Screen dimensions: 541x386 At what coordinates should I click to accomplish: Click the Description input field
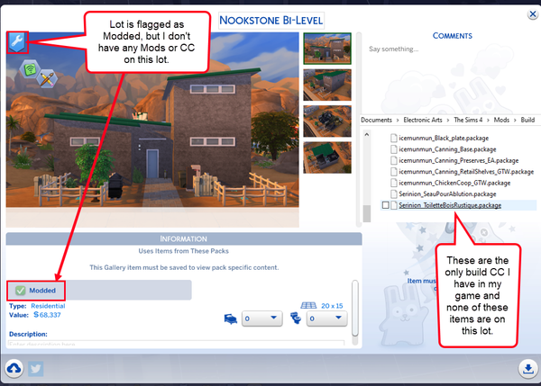(x=176, y=344)
